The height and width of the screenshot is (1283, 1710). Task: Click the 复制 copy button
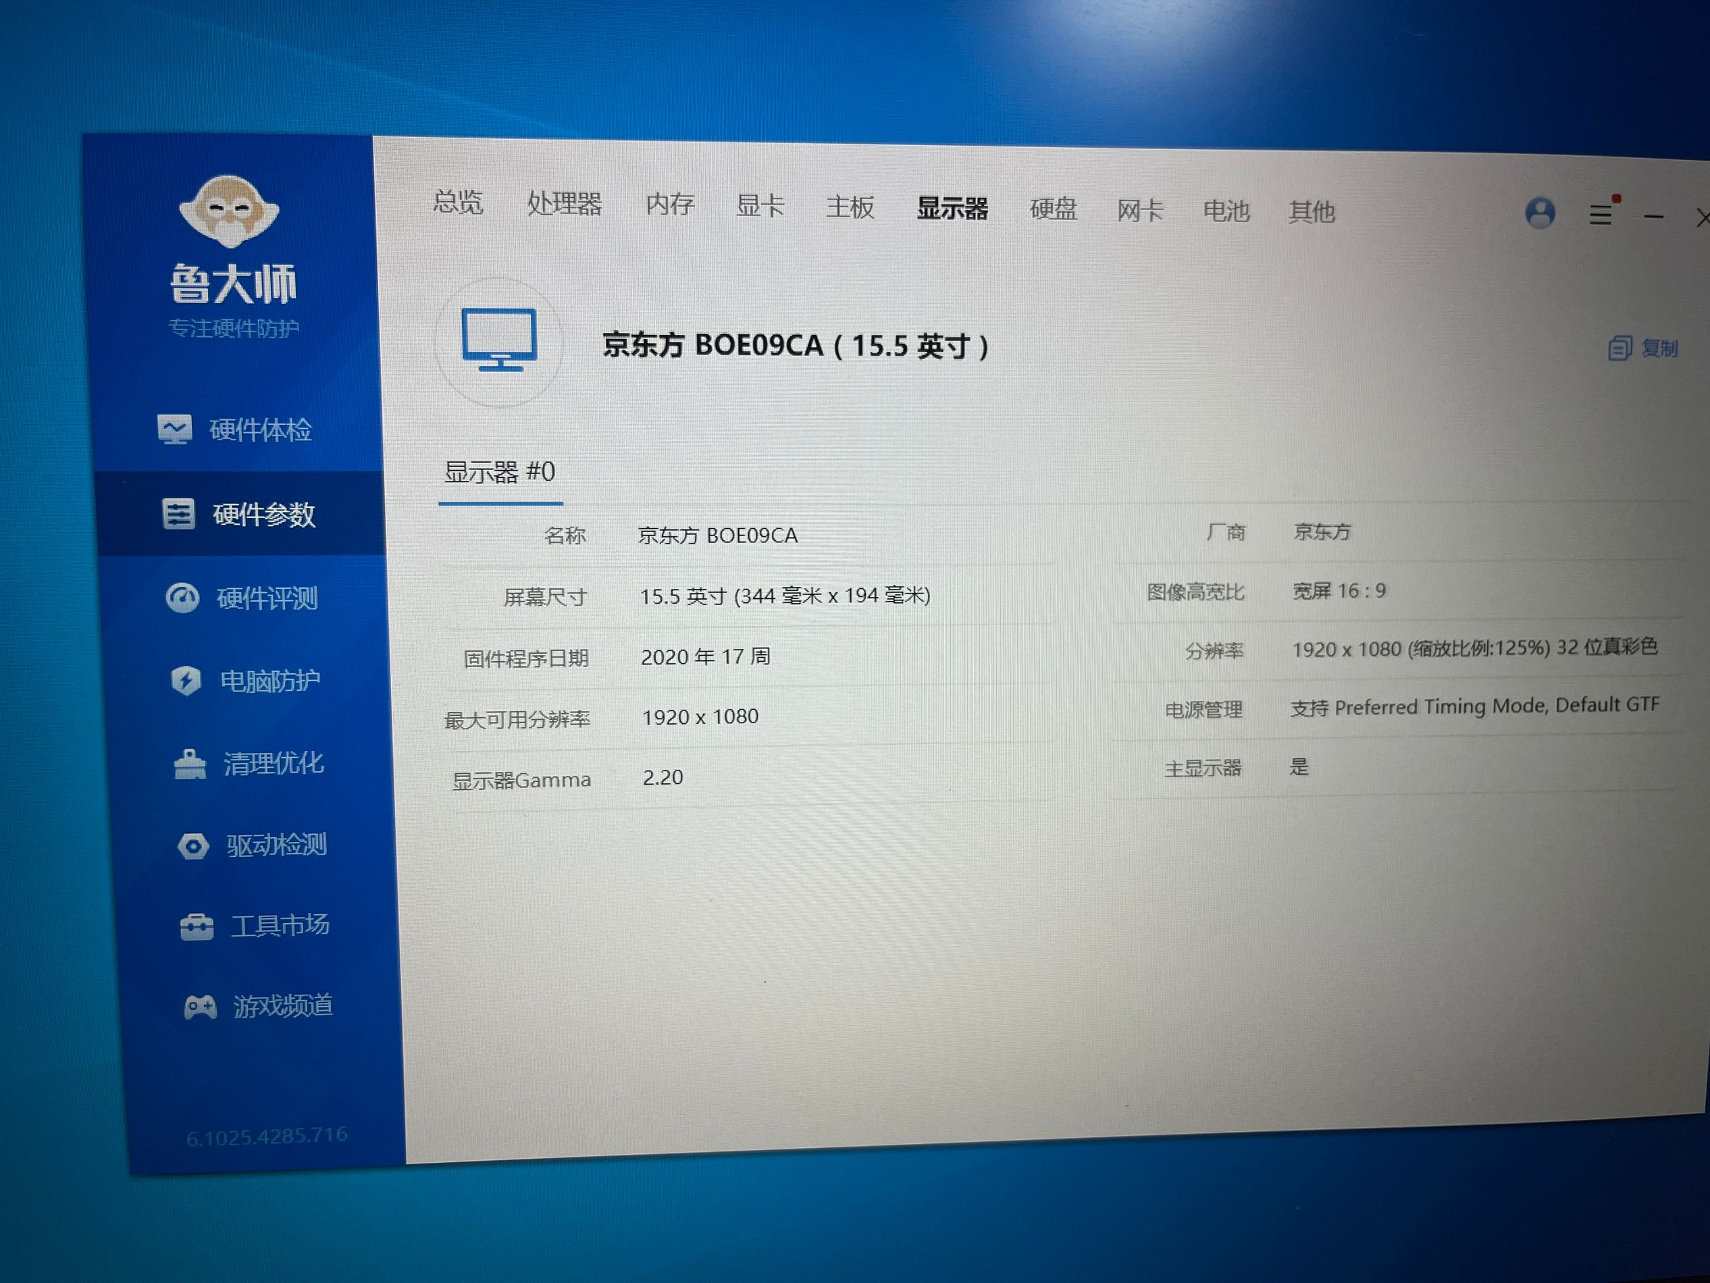1642,348
